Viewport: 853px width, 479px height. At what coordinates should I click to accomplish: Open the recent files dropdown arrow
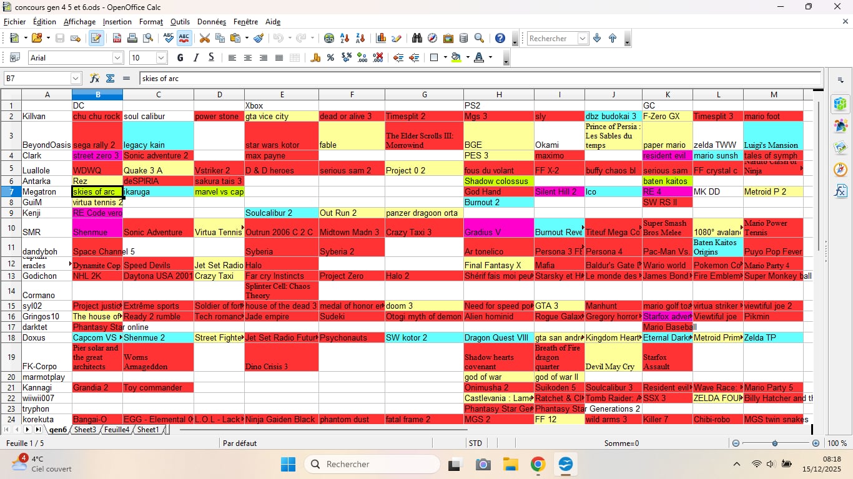(47, 38)
